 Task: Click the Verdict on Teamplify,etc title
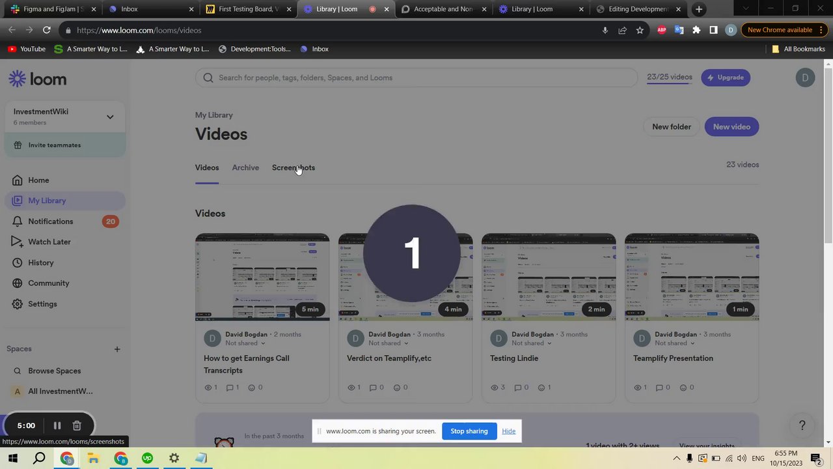(389, 358)
